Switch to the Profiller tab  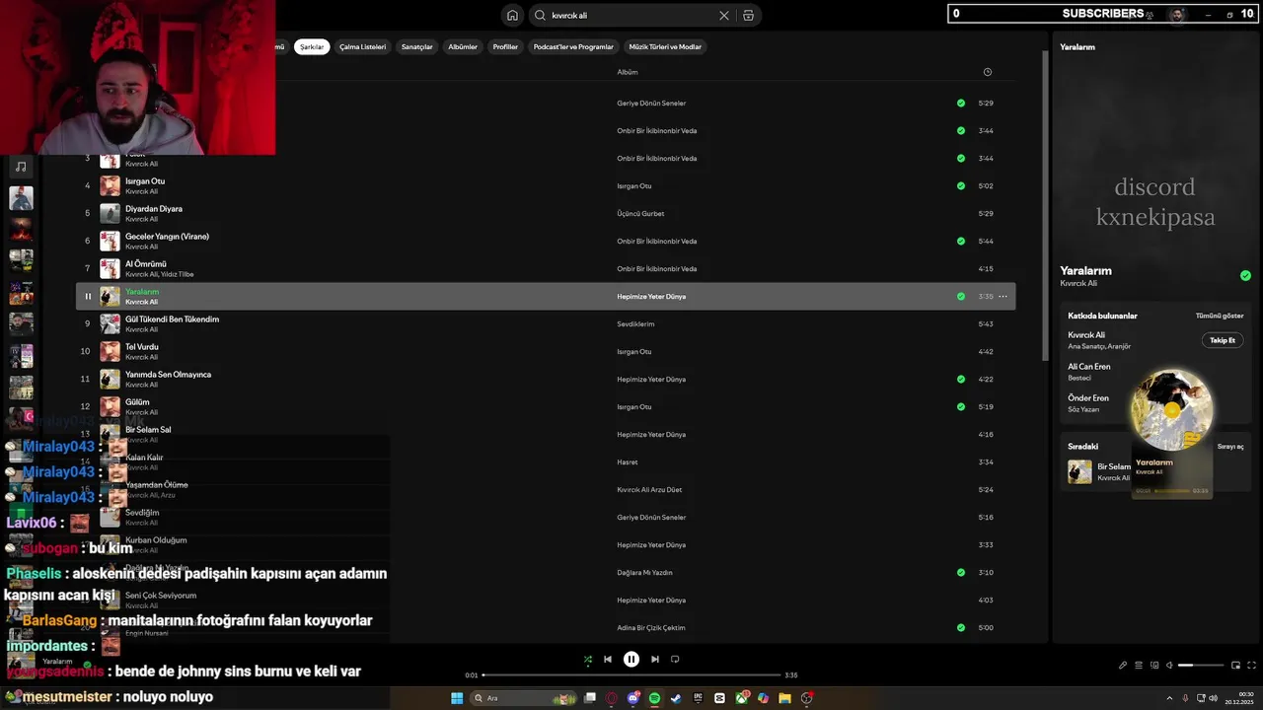[x=505, y=46]
